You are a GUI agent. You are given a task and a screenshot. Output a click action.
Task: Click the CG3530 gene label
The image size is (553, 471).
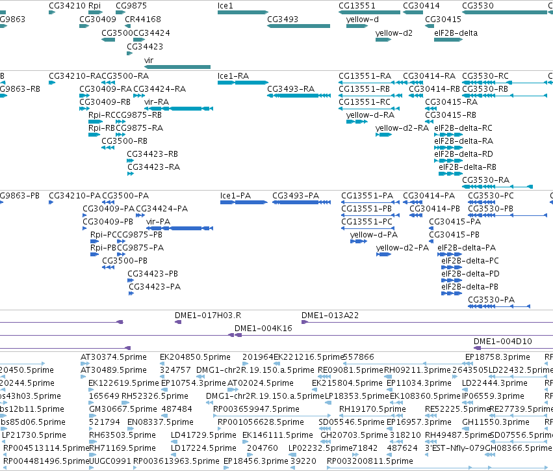pos(478,6)
